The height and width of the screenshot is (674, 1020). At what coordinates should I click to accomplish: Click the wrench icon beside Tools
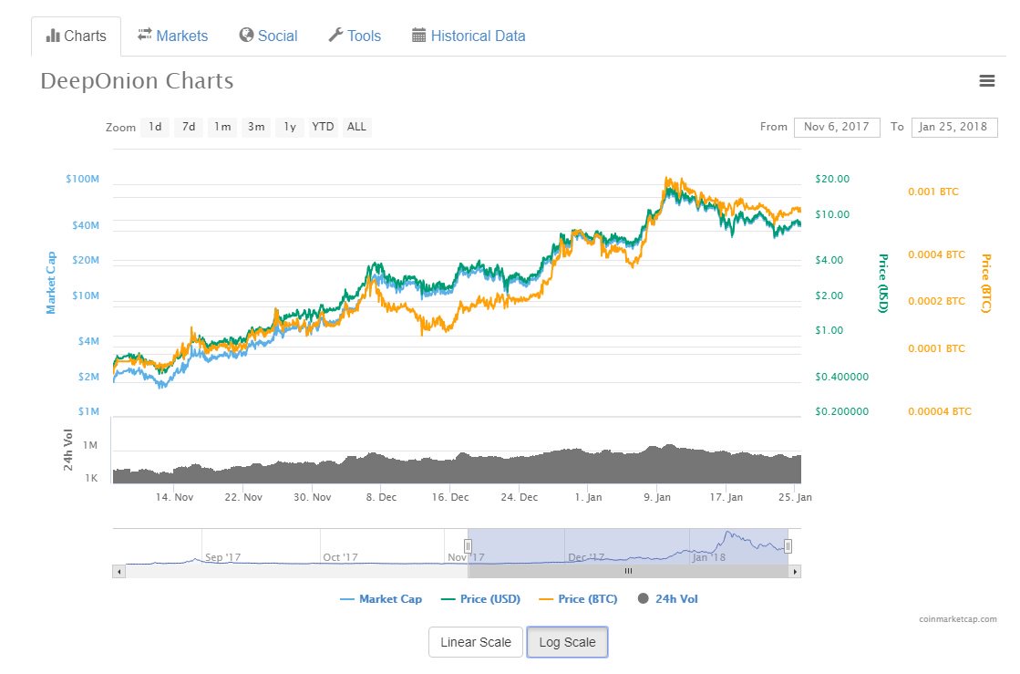pyautogui.click(x=335, y=36)
